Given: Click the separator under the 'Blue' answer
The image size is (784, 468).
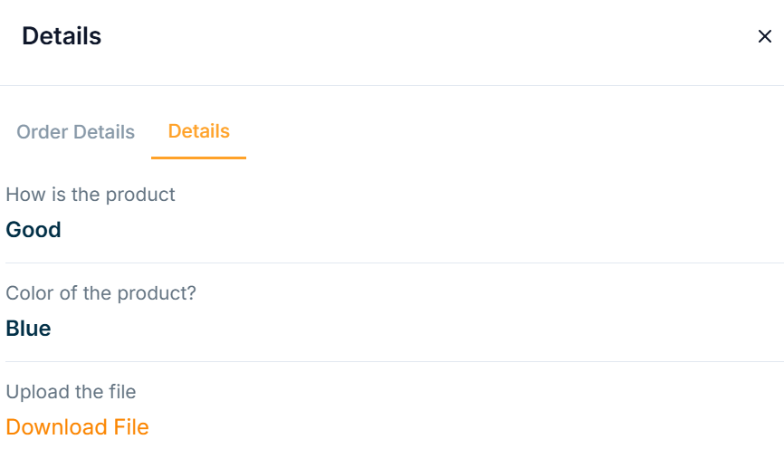Looking at the screenshot, I should pyautogui.click(x=392, y=361).
